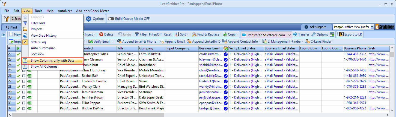Click the Copy spreadsheet icon

[225, 34]
